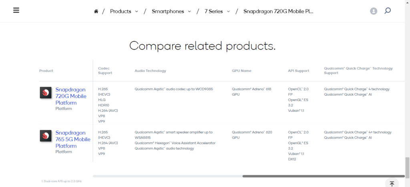Select the Adreno 620 GPU cell text
Image resolution: width=410 pixels, height=187 pixels.
point(252,135)
